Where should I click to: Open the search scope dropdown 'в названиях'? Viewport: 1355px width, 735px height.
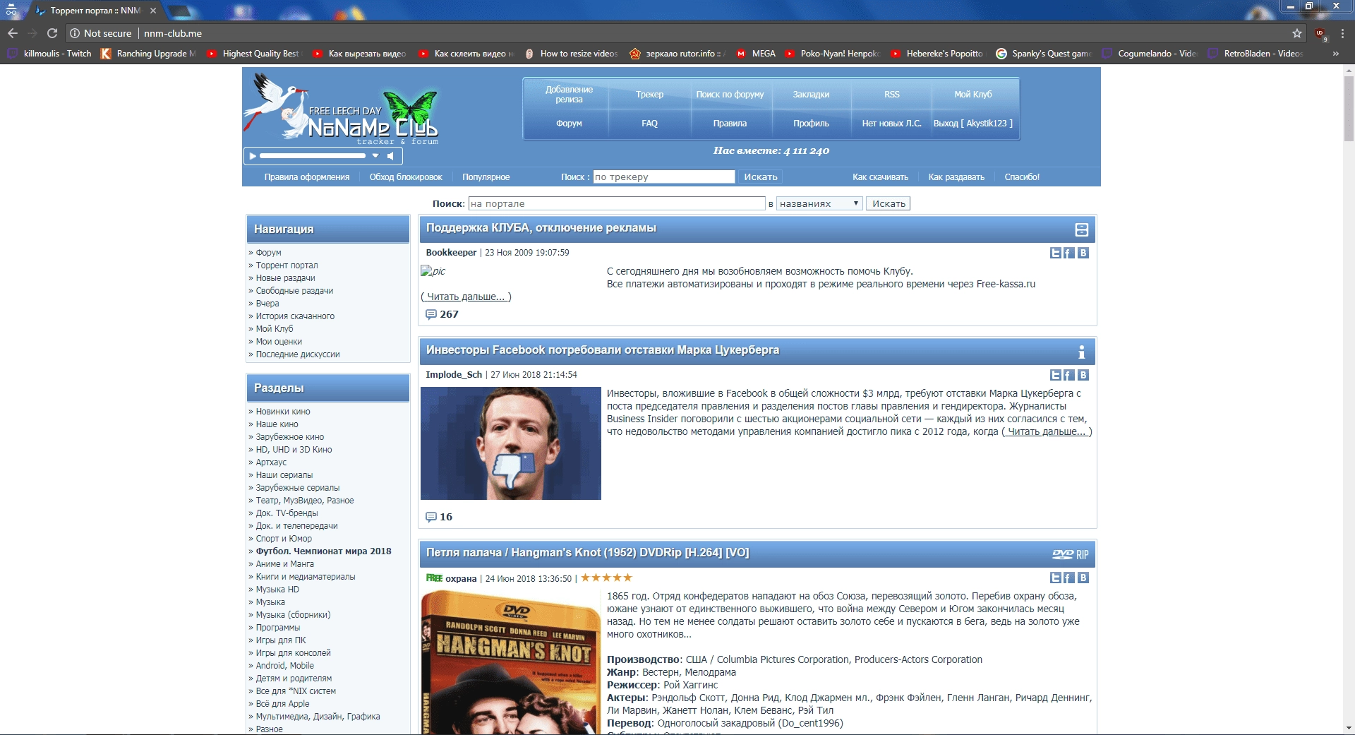[x=819, y=203]
